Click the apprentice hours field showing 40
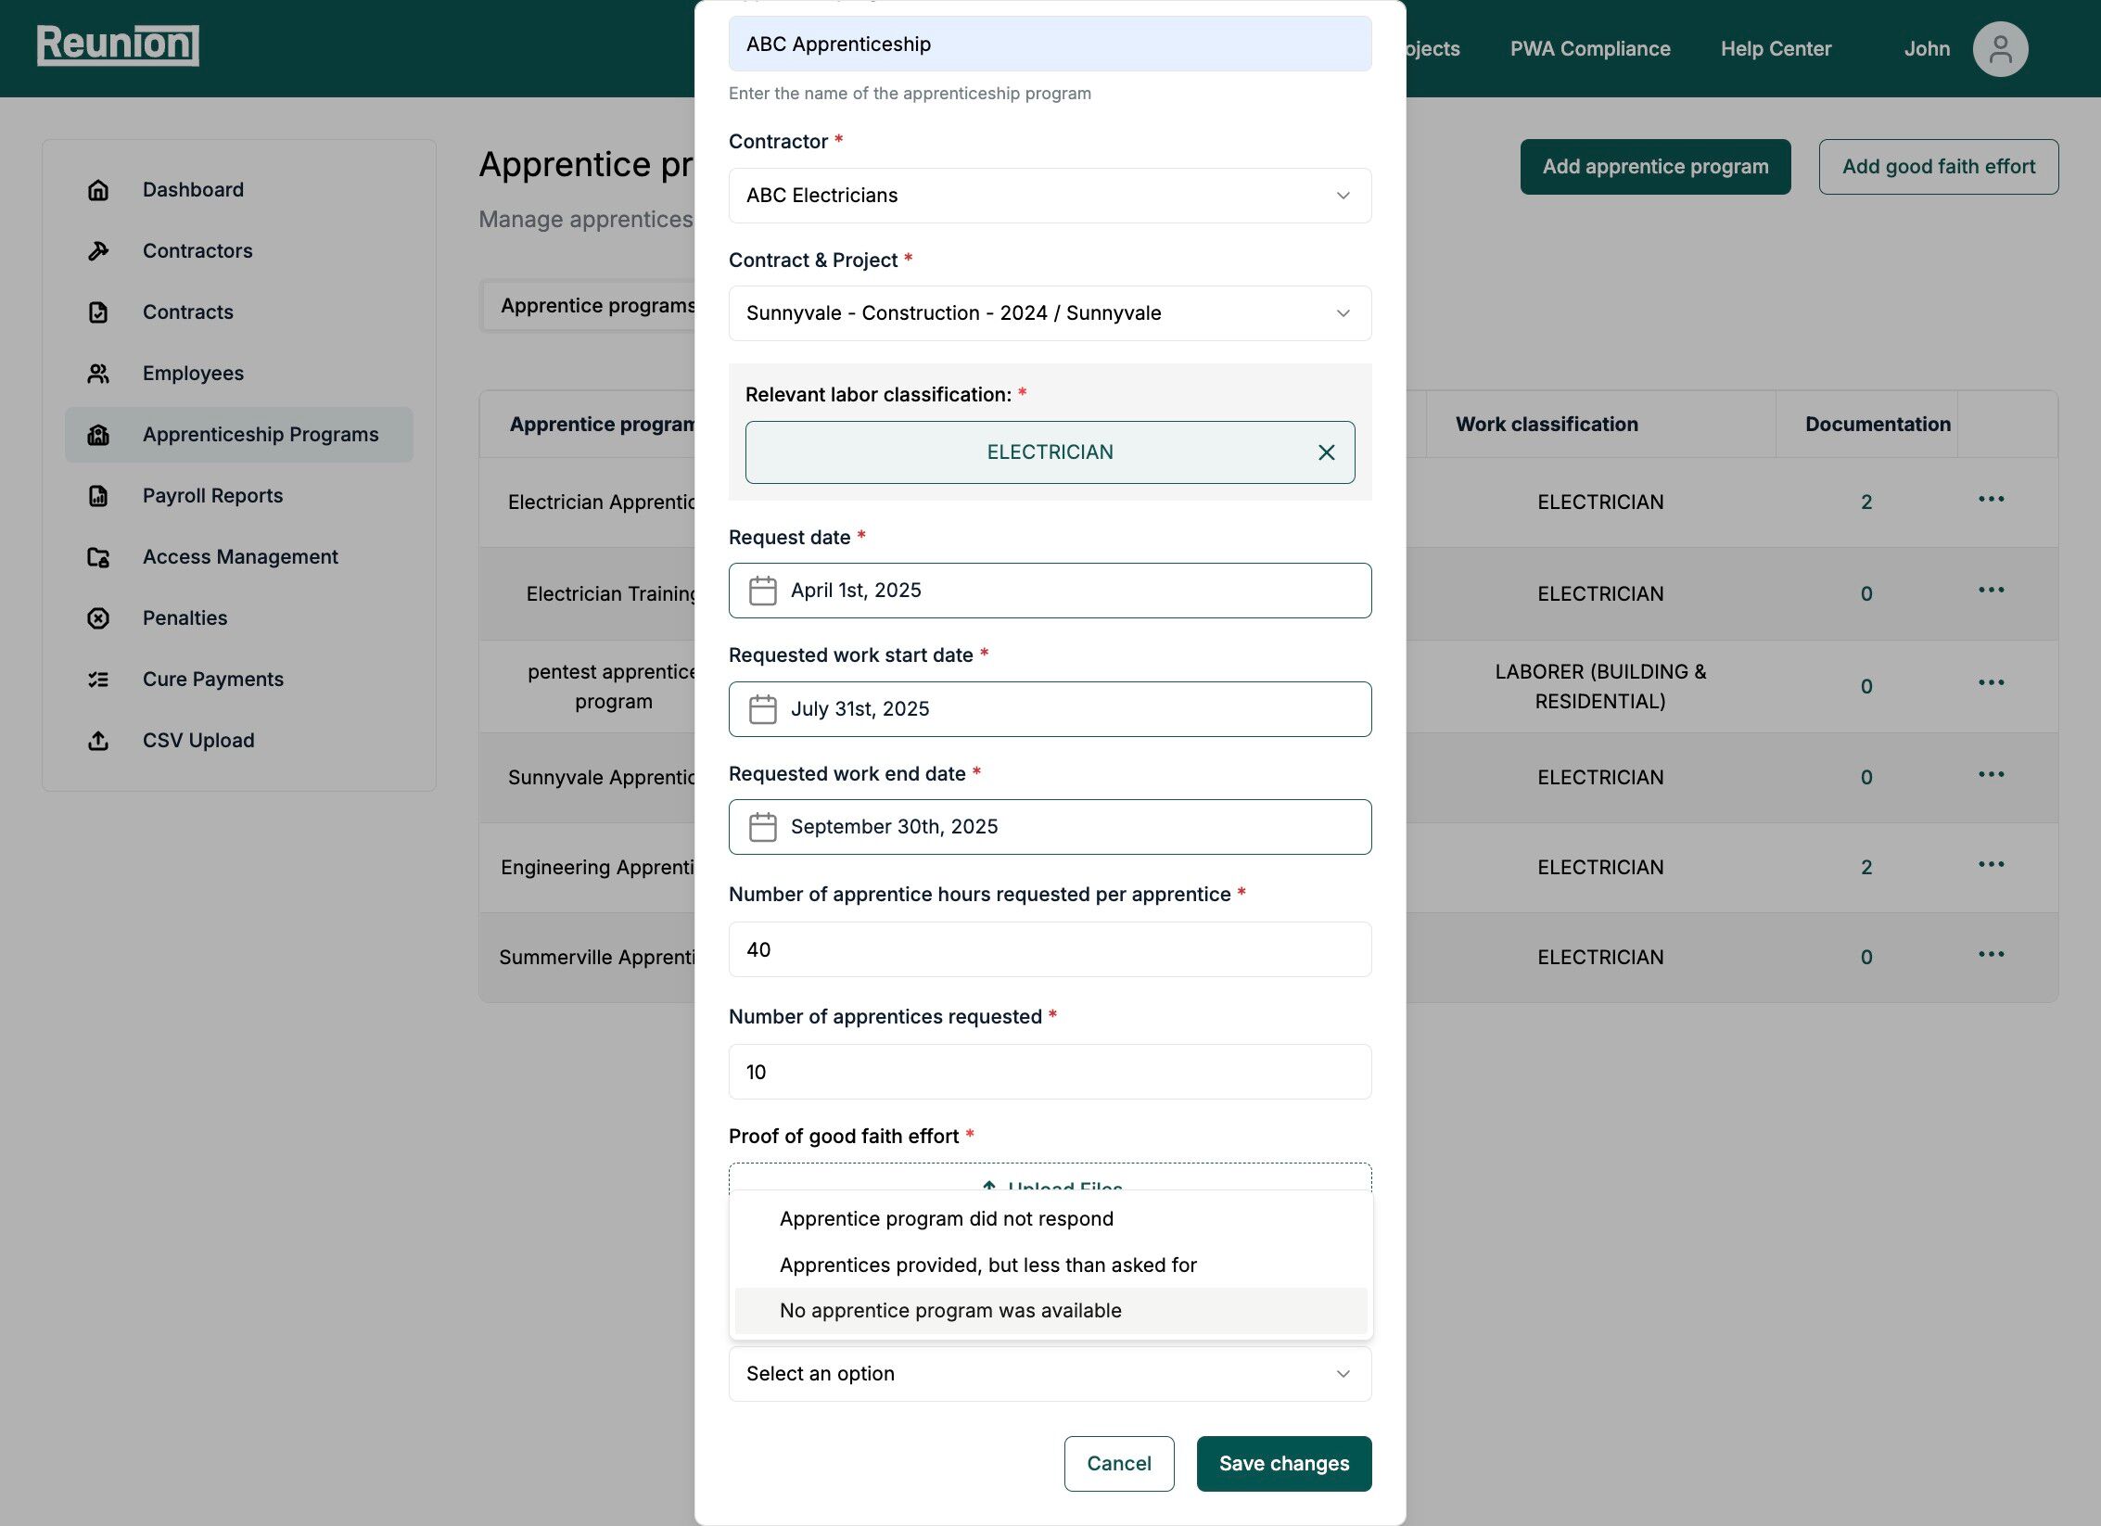This screenshot has width=2101, height=1526. point(1050,949)
